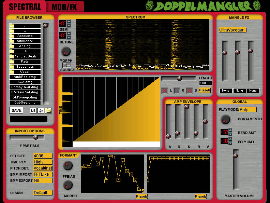Go to parent directory folder (..)
270x203 pixels.
click(25, 31)
